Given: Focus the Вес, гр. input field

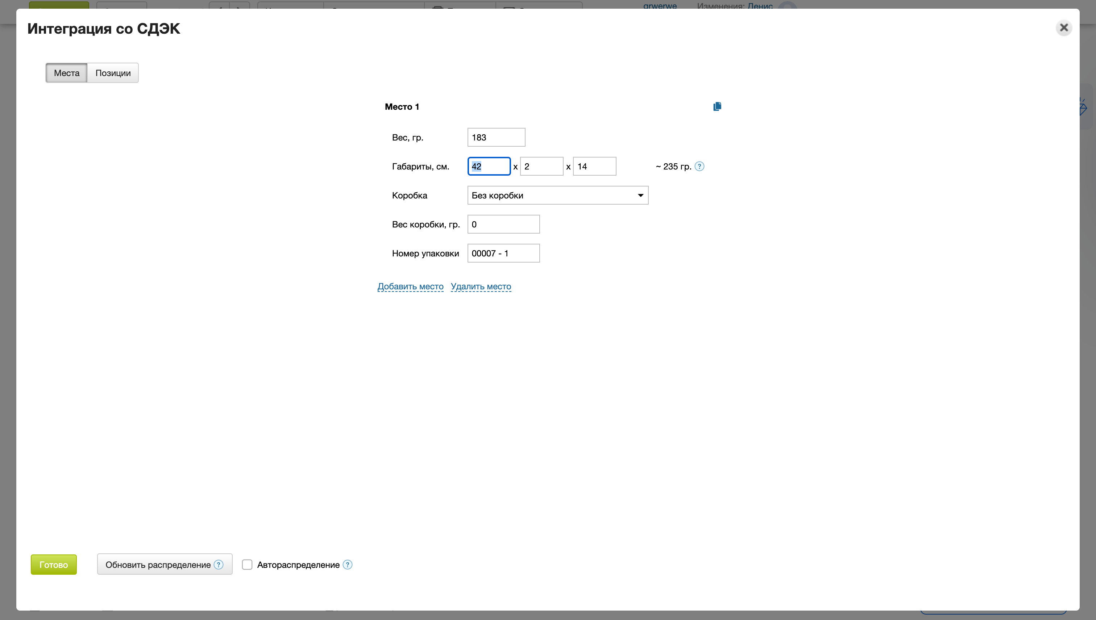Looking at the screenshot, I should click(x=496, y=138).
